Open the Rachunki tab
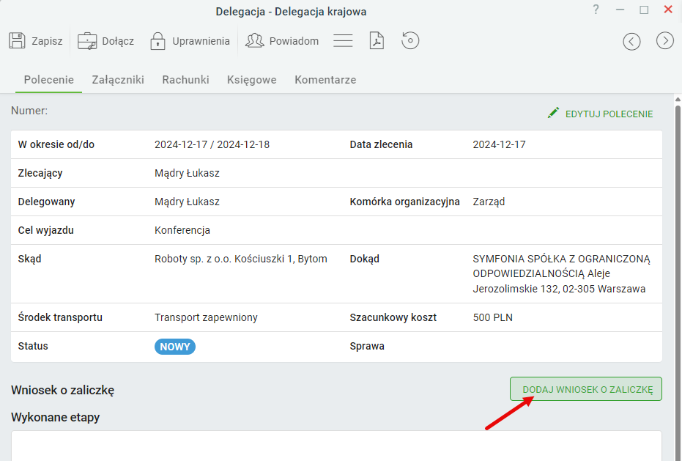 [186, 80]
